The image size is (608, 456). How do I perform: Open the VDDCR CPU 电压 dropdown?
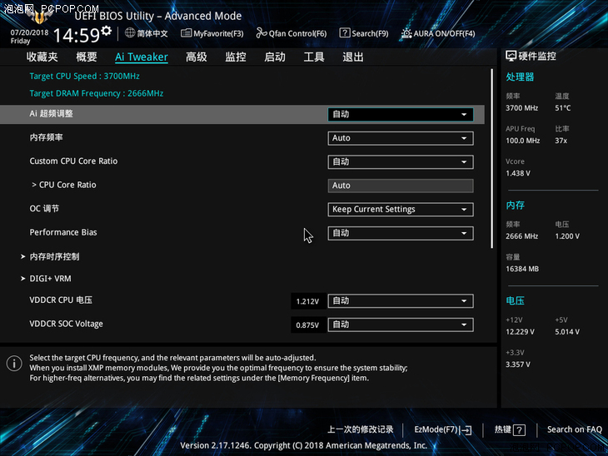(x=401, y=301)
